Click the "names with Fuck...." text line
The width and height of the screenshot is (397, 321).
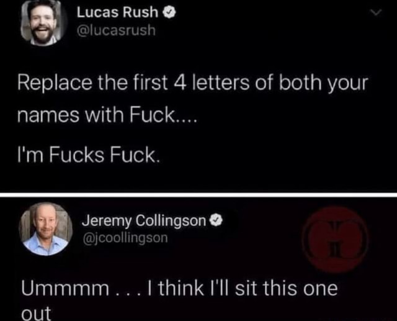coord(107,114)
